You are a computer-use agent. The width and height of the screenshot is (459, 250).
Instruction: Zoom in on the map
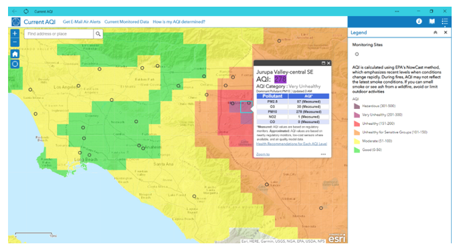(x=15, y=33)
